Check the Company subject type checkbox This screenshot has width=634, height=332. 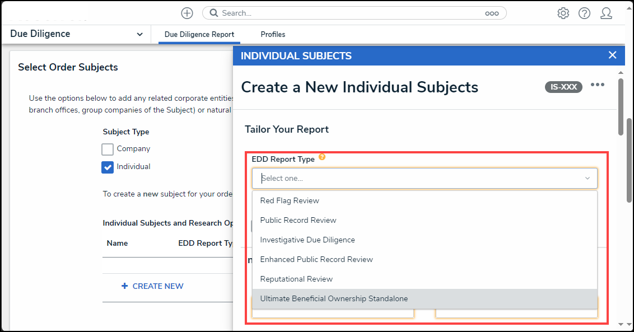(x=108, y=149)
